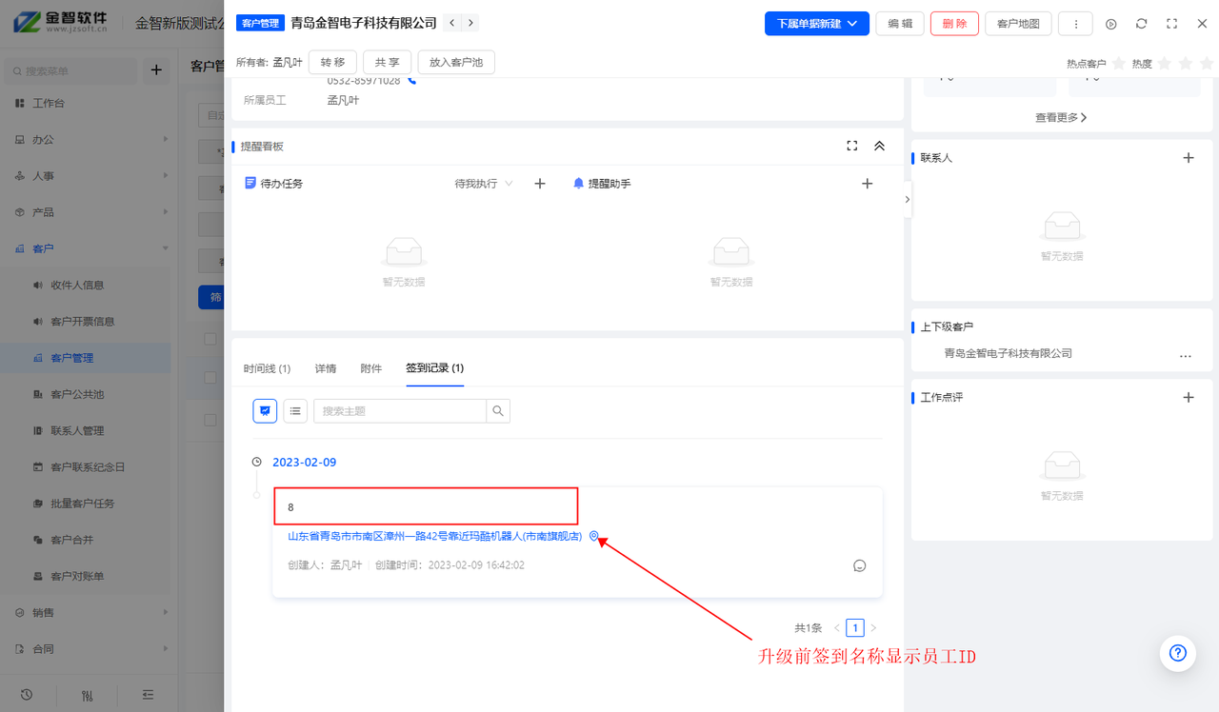1219x712 pixels.
Task: Collapse the sidebar with the indent icon
Action: [x=148, y=695]
